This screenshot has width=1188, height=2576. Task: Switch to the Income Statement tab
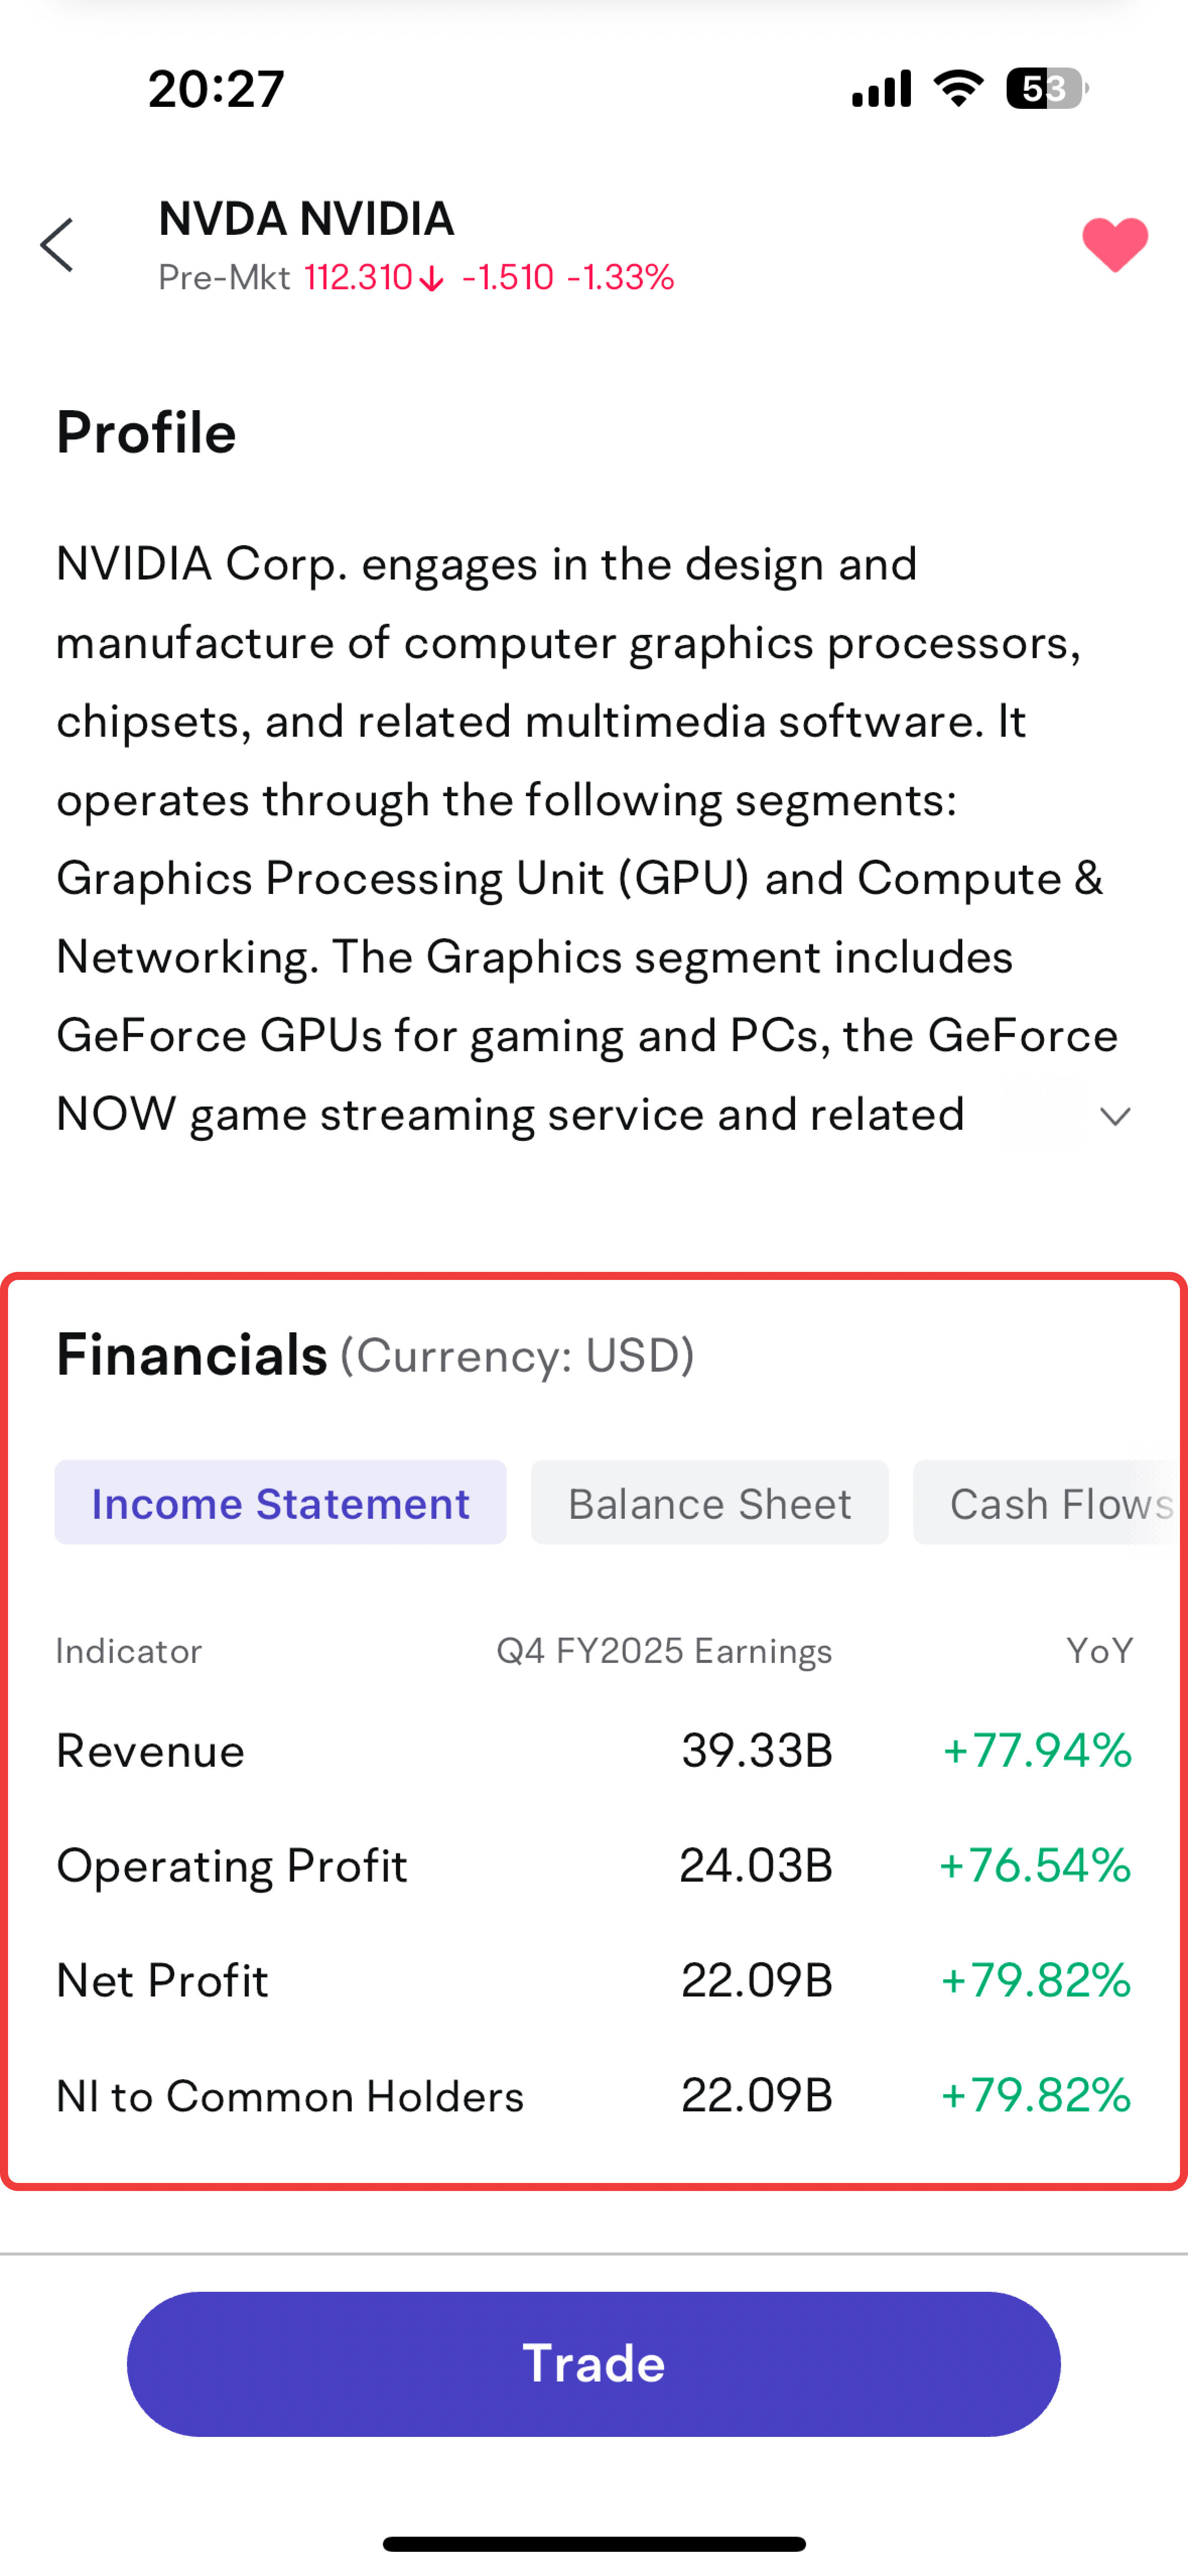click(280, 1503)
